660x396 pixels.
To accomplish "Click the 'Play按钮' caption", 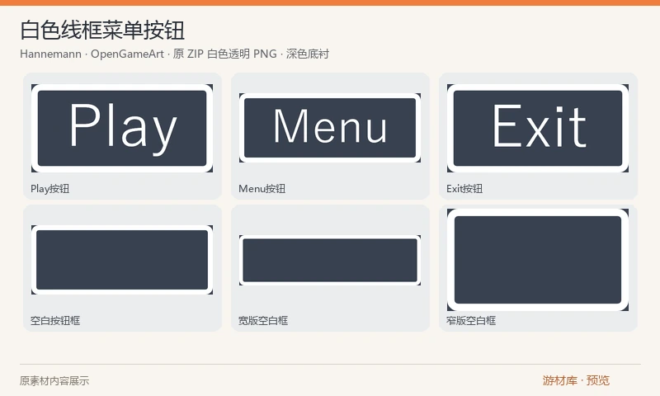I will [x=50, y=189].
